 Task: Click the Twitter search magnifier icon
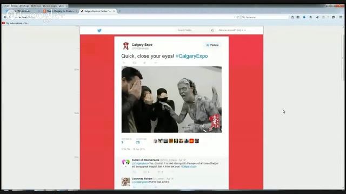(x=212, y=30)
